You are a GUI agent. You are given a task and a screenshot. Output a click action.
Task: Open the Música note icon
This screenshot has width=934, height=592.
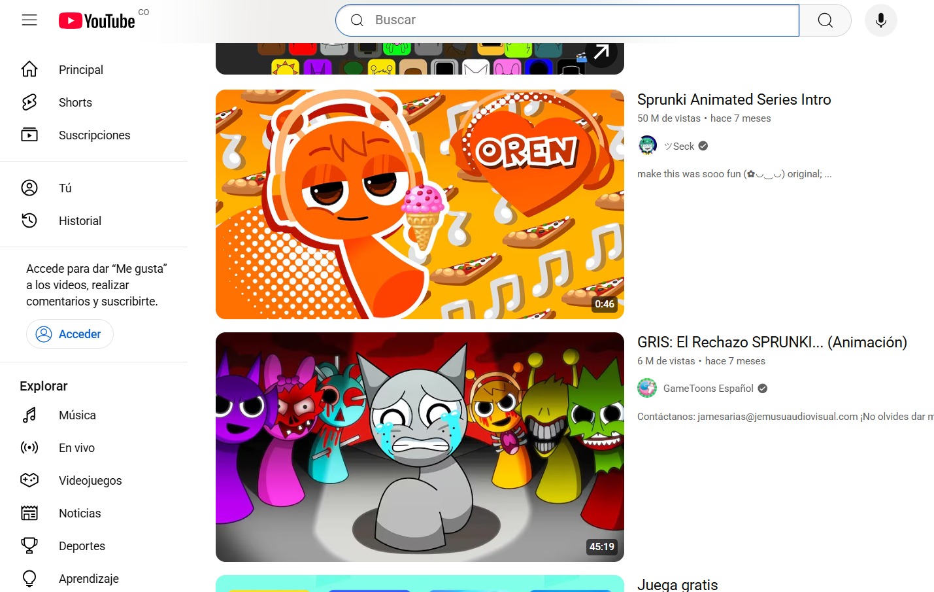click(29, 415)
